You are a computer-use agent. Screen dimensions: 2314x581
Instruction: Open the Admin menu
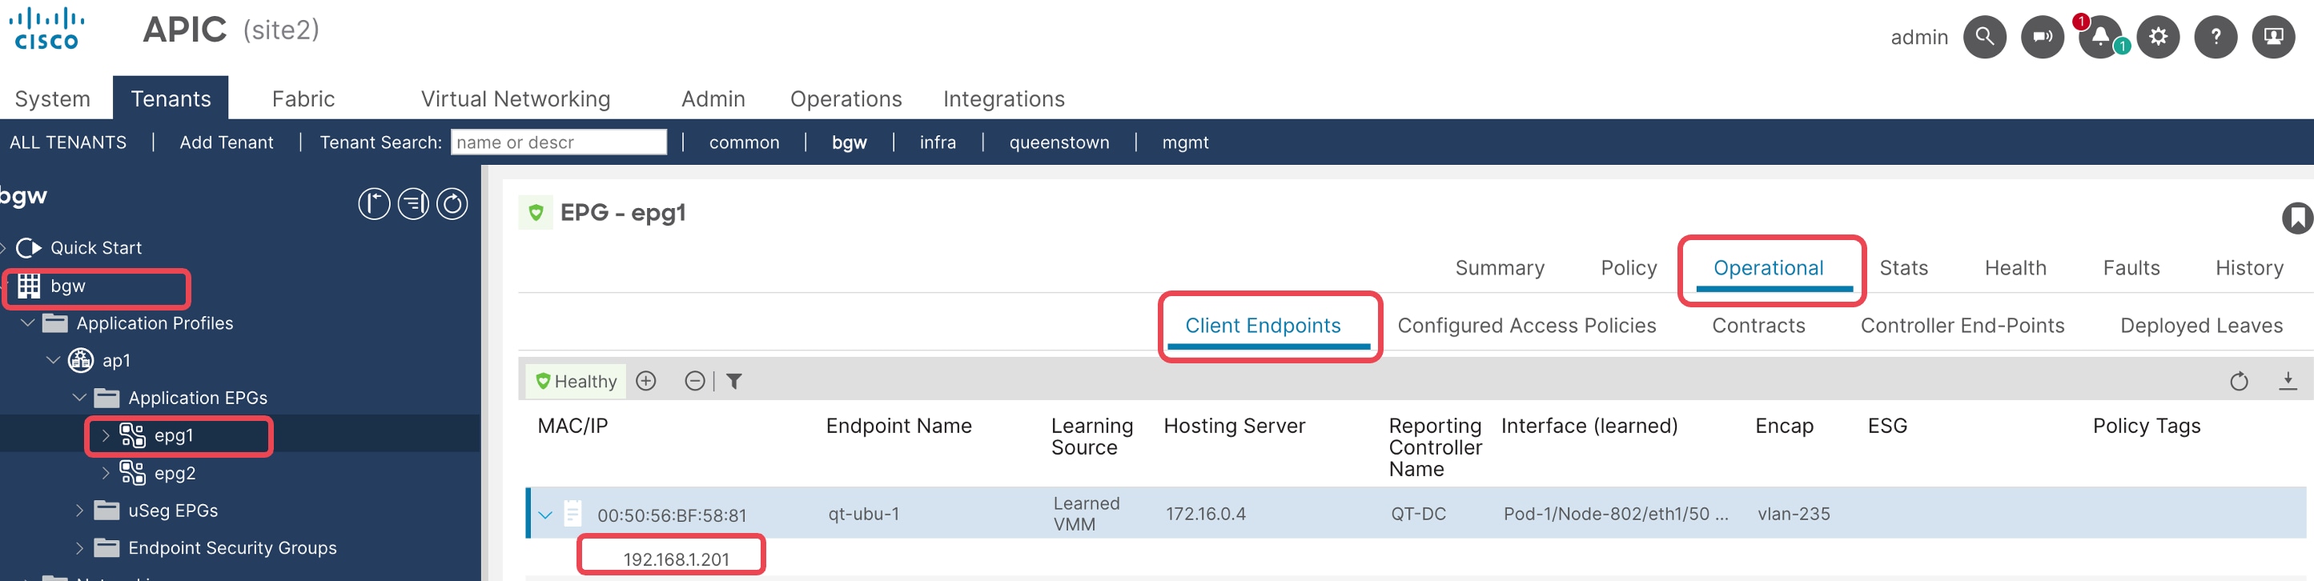pos(713,98)
